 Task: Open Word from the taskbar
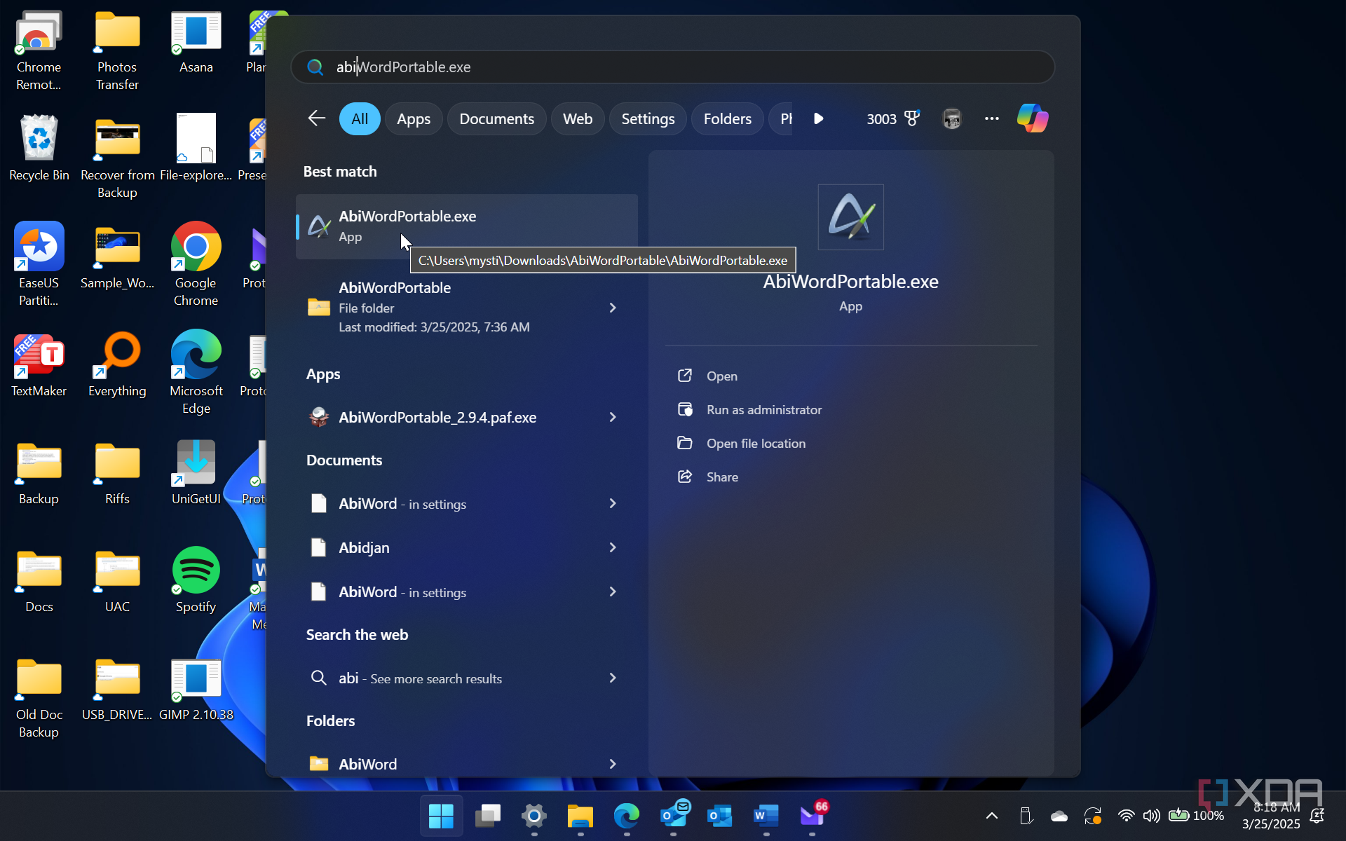(x=766, y=816)
